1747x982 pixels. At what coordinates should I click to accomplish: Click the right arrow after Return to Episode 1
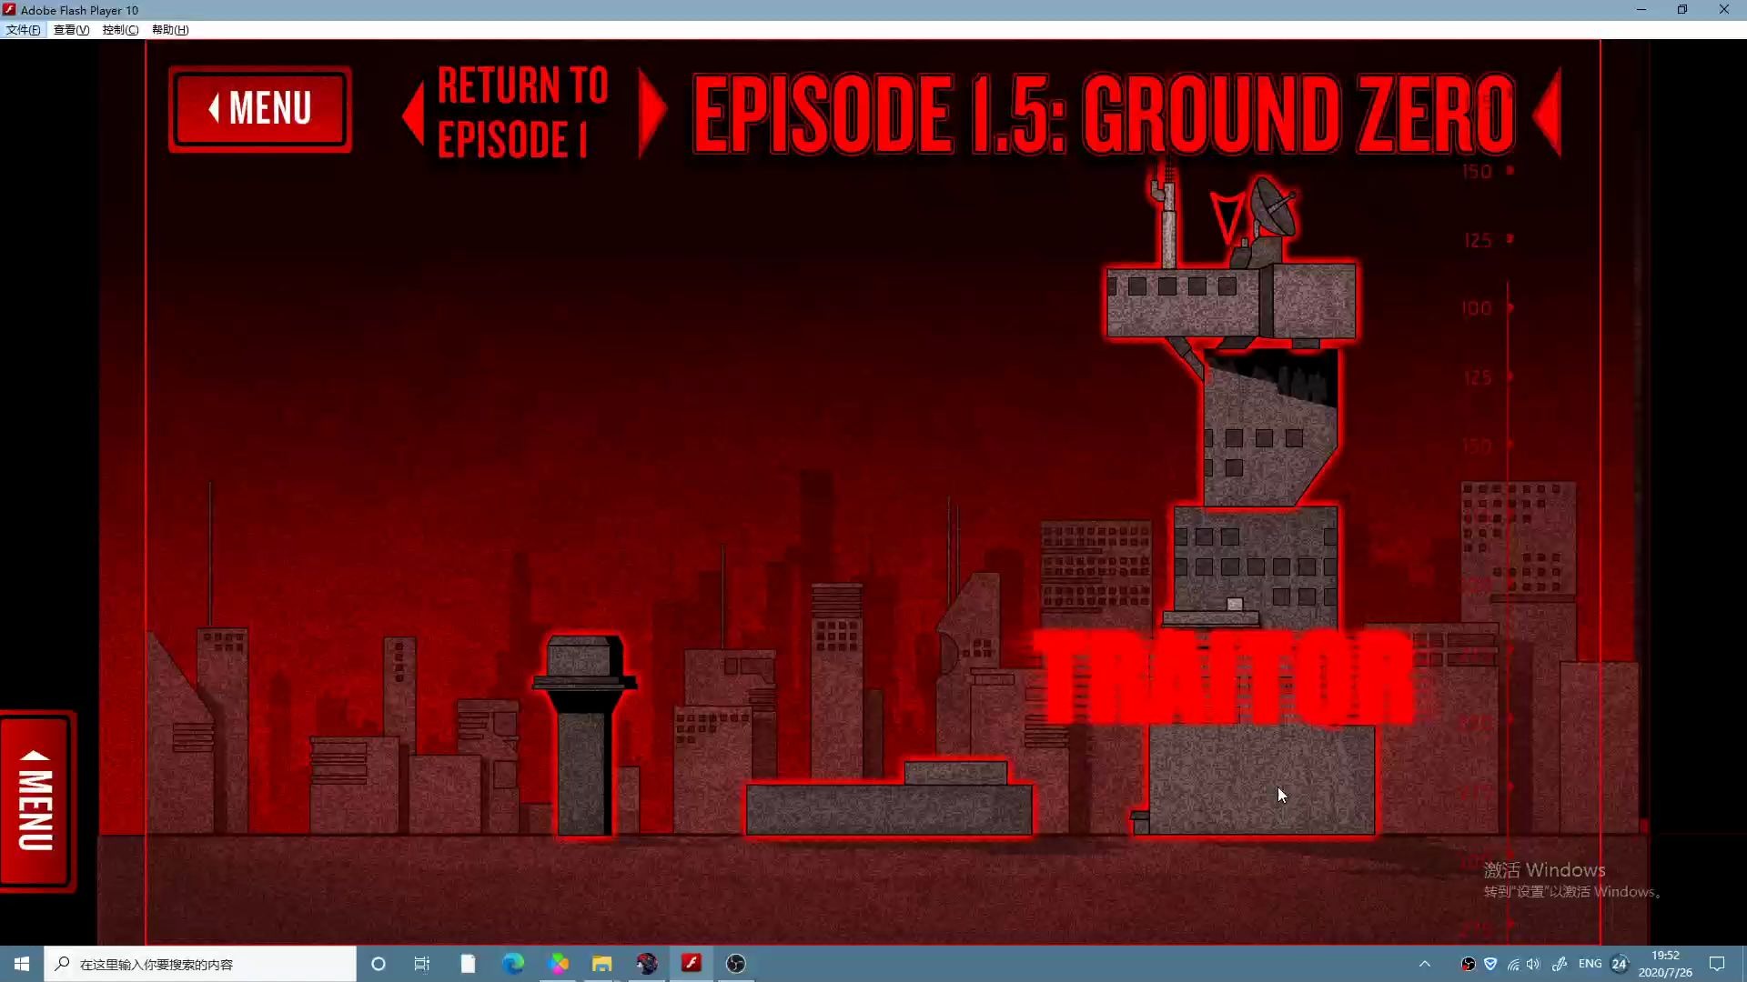pos(651,112)
